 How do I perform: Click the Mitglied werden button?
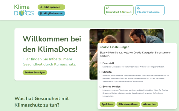click(51, 13)
